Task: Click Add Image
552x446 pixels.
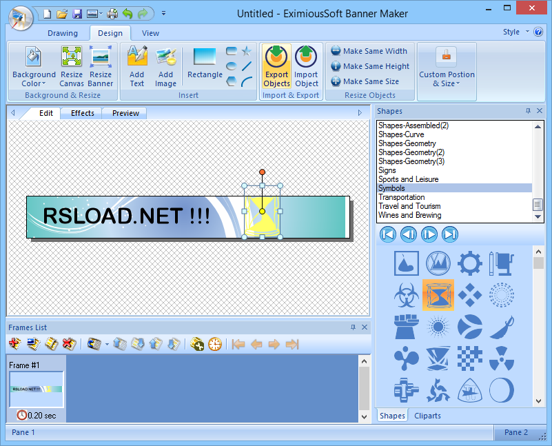Action: [165, 67]
